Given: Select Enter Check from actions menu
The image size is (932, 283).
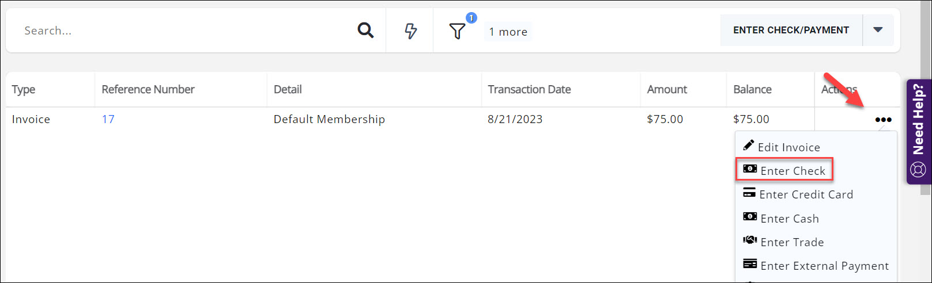Looking at the screenshot, I should (x=793, y=171).
